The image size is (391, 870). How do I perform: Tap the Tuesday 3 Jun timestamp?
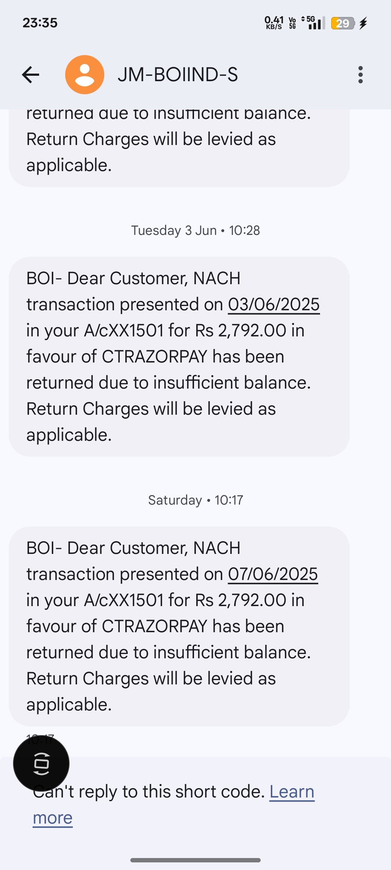(x=195, y=231)
